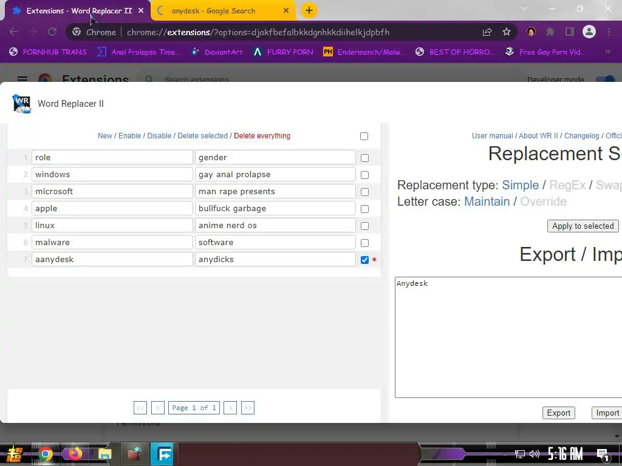This screenshot has width=622, height=466.
Task: Click the Word Replacer II logo icon
Action: coord(22,104)
